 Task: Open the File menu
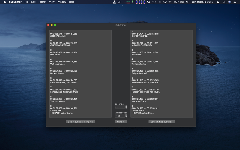pyautogui.click(x=26, y=2)
